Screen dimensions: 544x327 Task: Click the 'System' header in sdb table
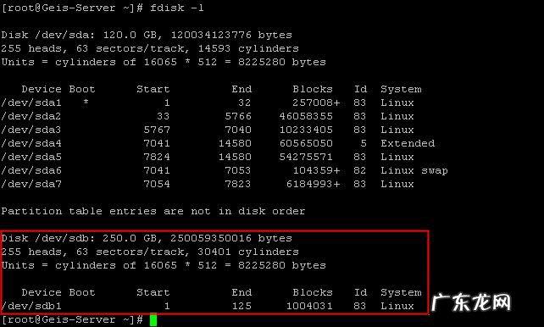click(401, 292)
